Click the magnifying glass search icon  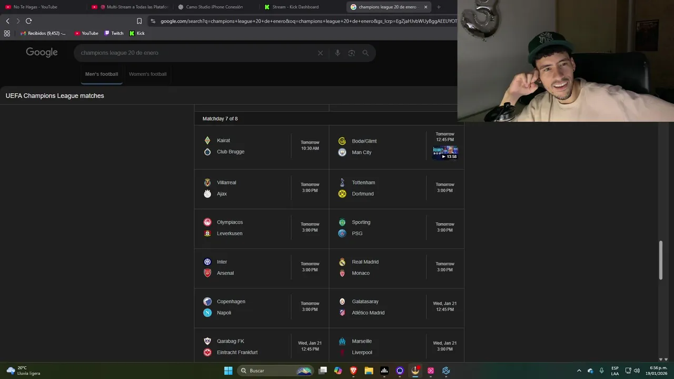pyautogui.click(x=365, y=53)
